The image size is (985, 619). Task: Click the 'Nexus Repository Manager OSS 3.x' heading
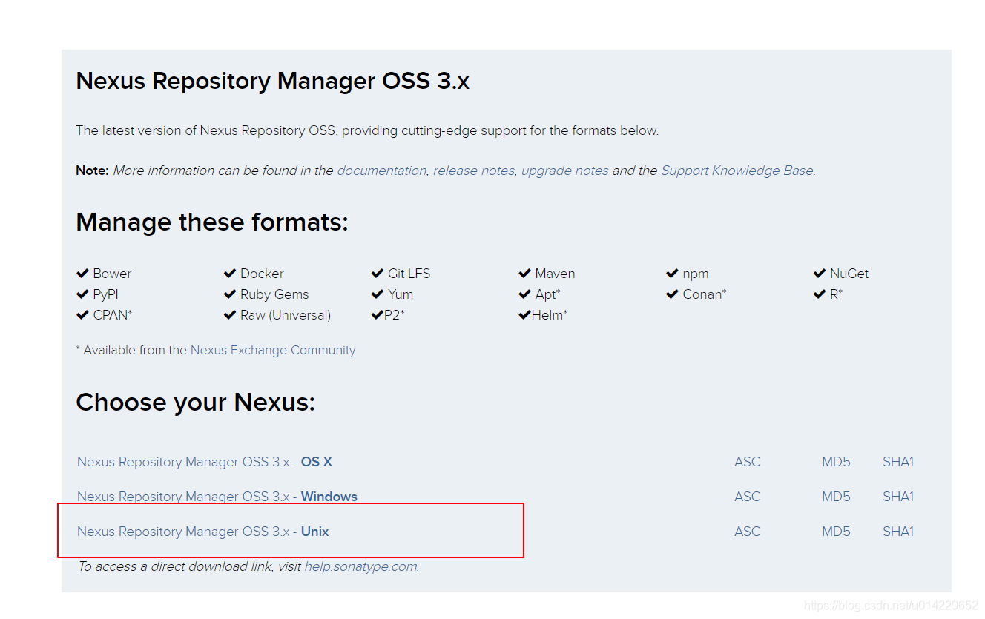[x=273, y=81]
